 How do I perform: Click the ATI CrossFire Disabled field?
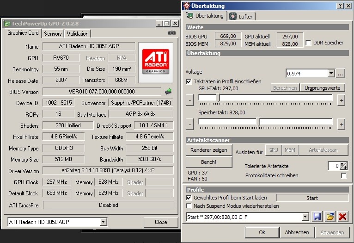[x=108, y=205]
